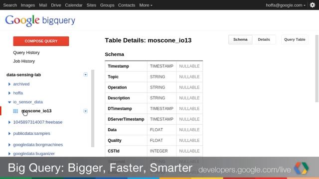
Task: Open the archived dataset link
Action: 21,84
